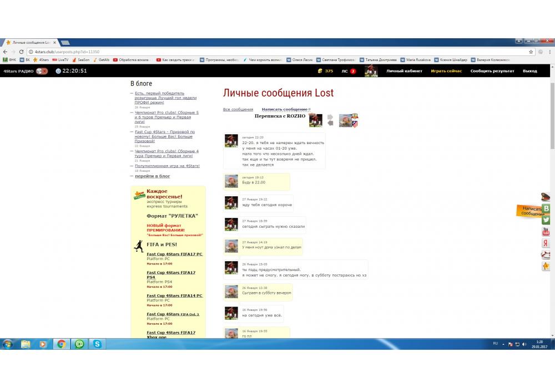Open Fast Cup 4Stars FIFA17 PC tournament

tap(174, 254)
